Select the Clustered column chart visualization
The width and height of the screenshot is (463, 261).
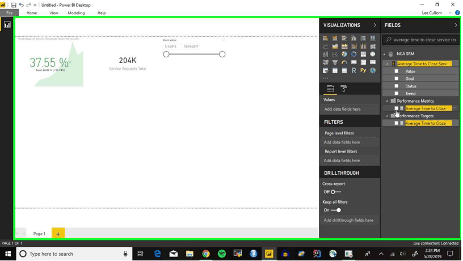(x=353, y=38)
